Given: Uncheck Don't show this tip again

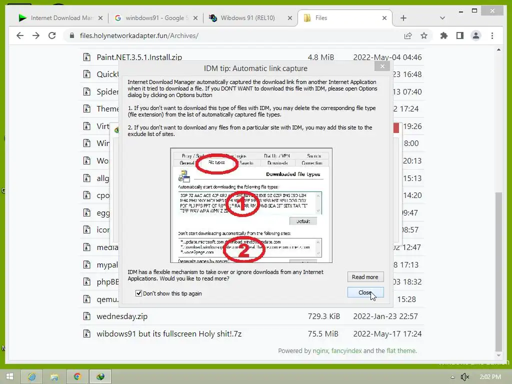Looking at the screenshot, I should (x=138, y=293).
